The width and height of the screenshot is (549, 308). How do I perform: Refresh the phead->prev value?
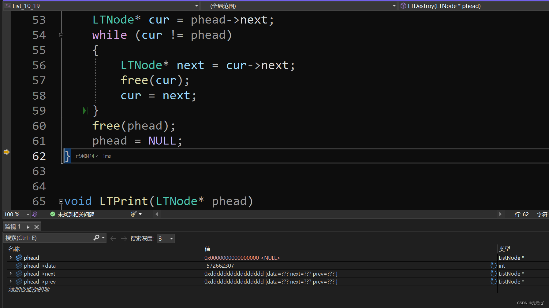(x=493, y=281)
